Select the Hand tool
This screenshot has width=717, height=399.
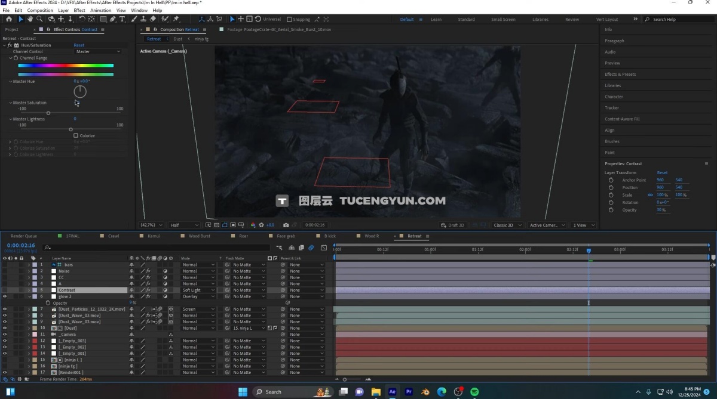pyautogui.click(x=30, y=19)
